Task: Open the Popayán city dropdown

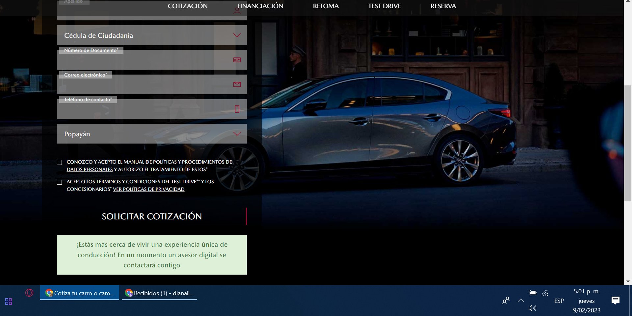Action: pyautogui.click(x=152, y=134)
